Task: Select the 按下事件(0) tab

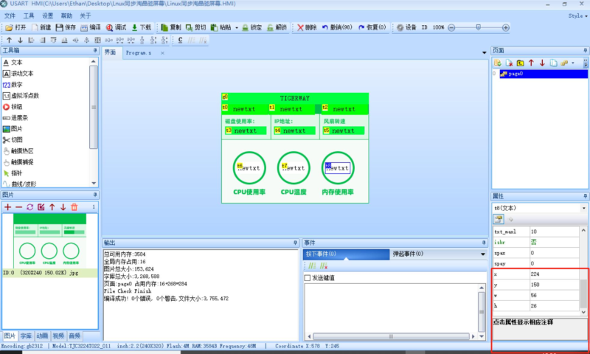Action: click(x=346, y=254)
